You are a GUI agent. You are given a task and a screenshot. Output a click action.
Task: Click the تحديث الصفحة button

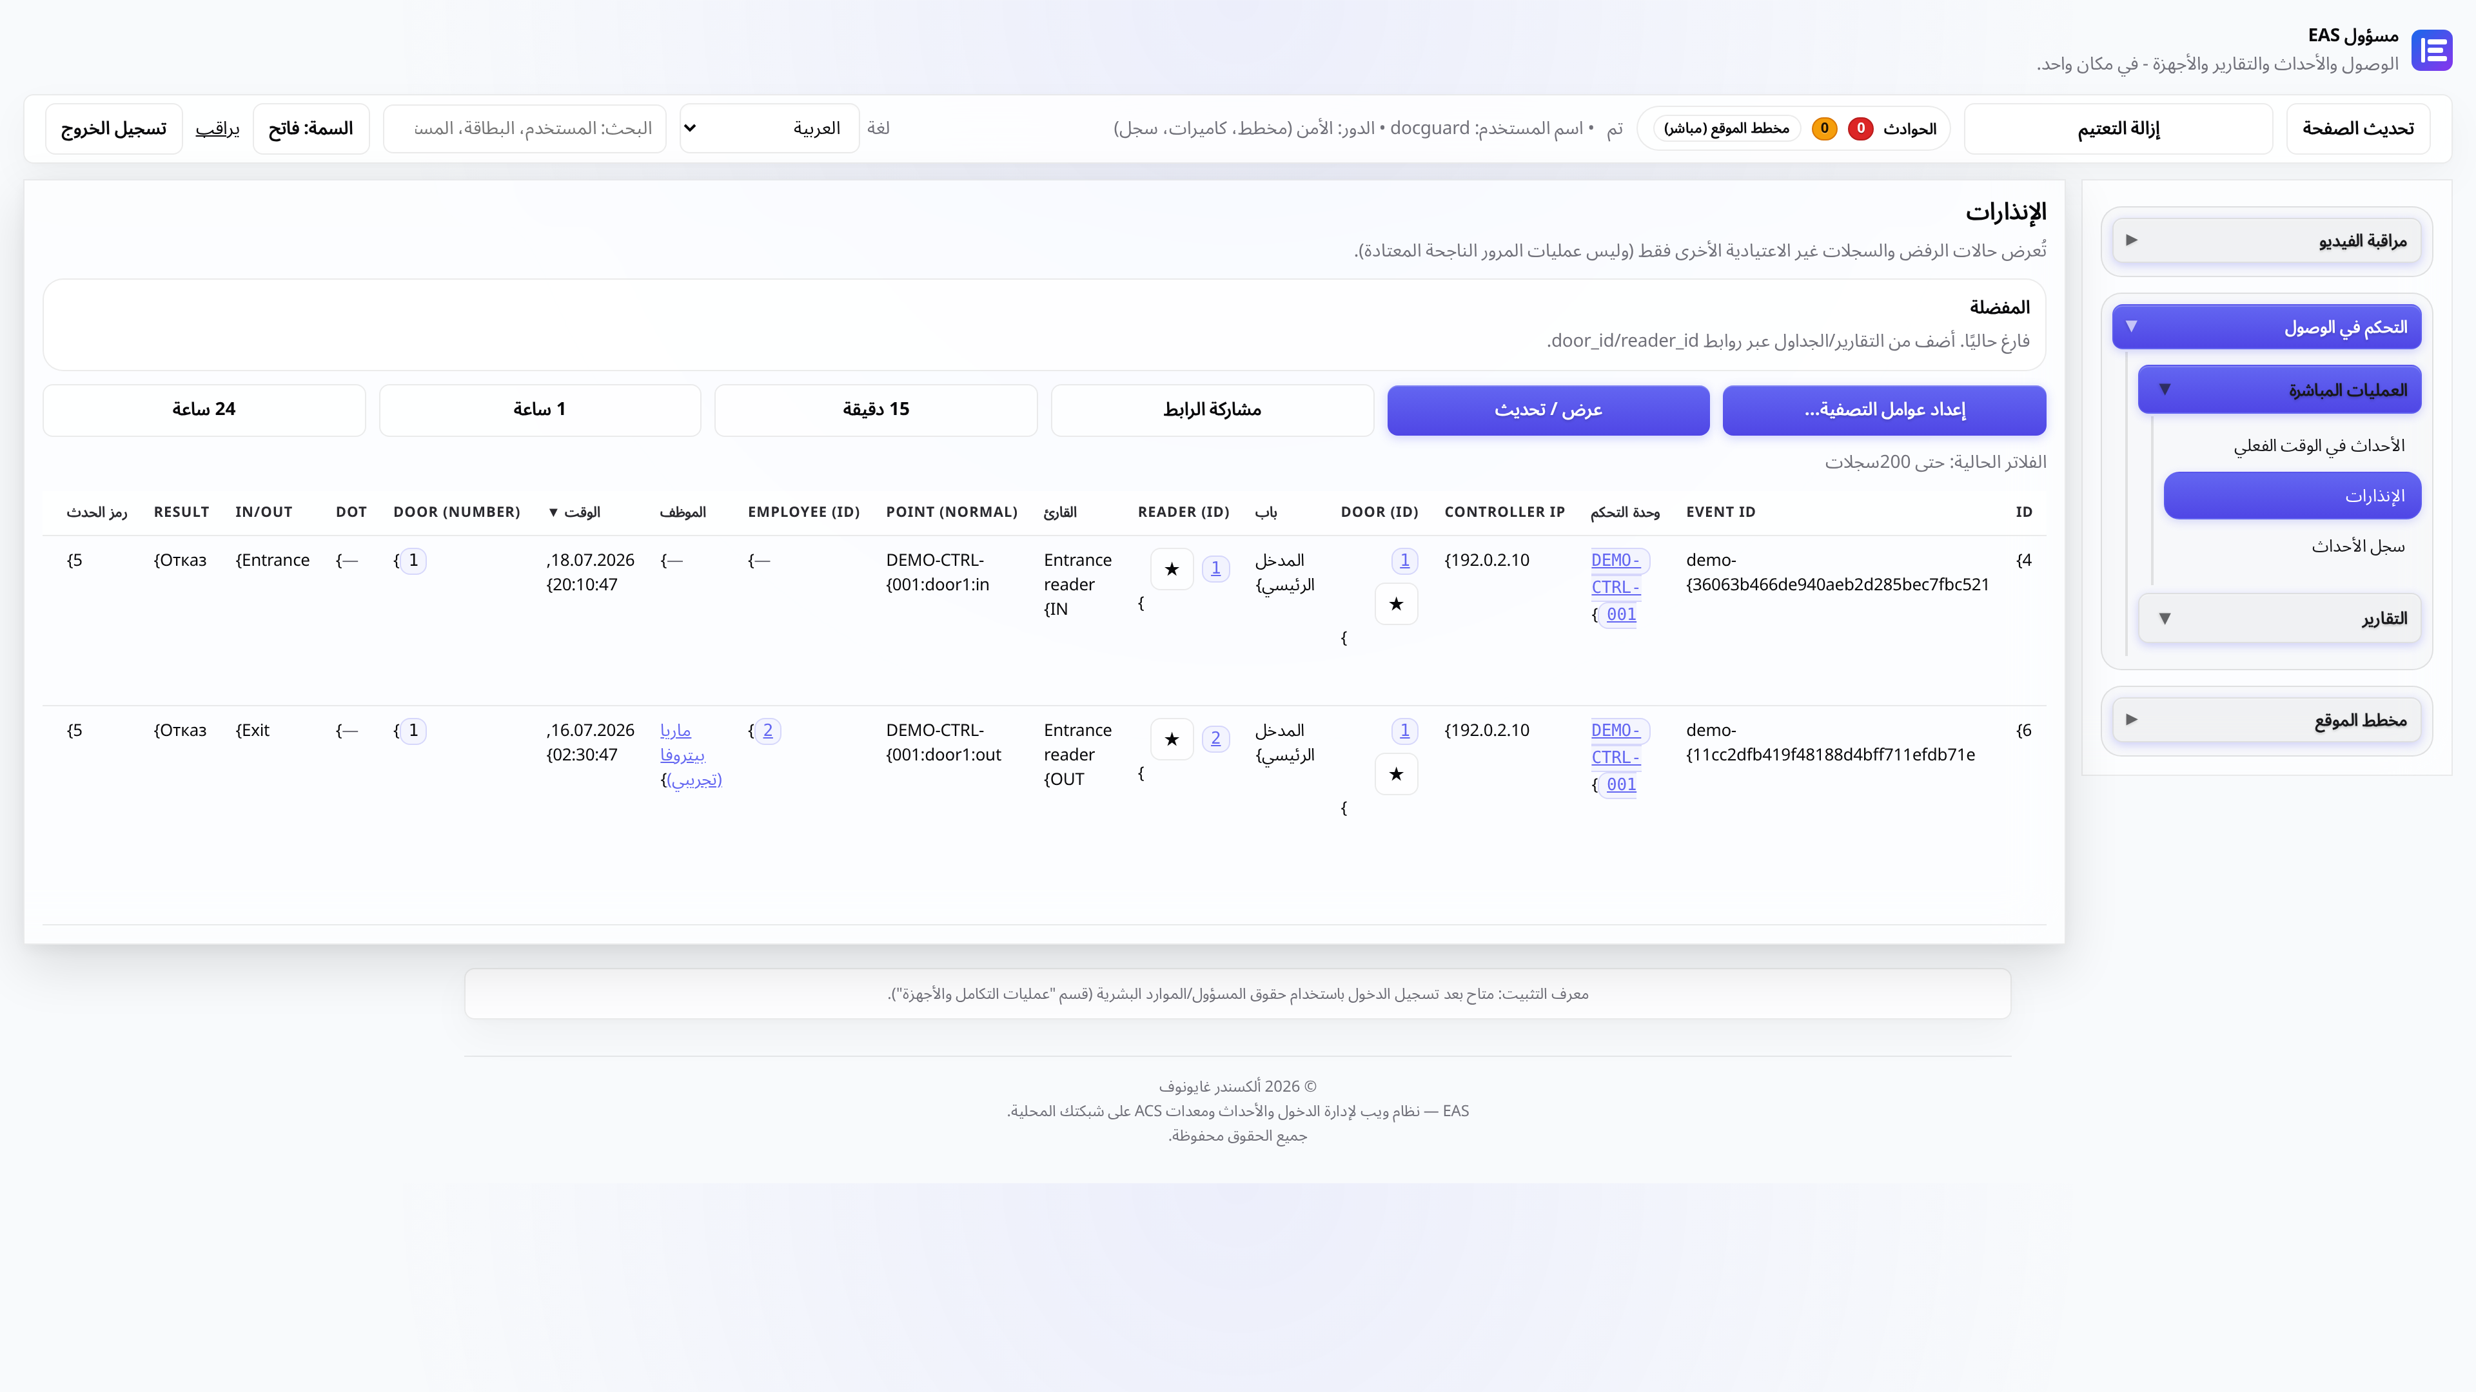2358,128
